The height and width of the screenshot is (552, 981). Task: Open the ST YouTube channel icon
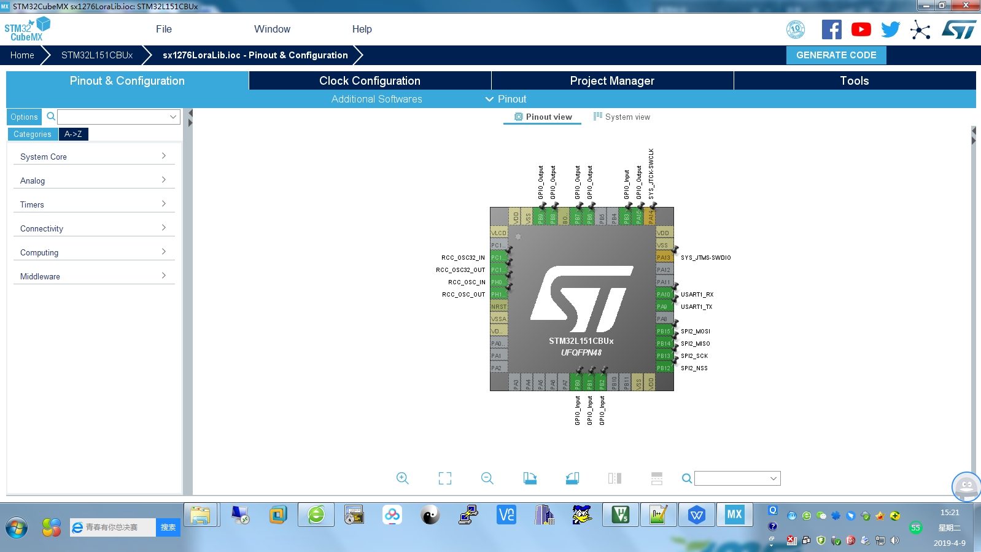pyautogui.click(x=861, y=29)
